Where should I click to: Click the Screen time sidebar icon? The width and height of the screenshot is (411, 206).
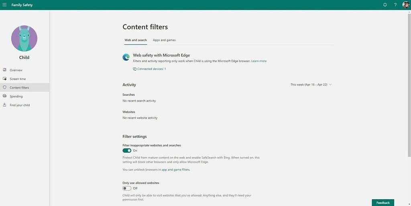click(5, 79)
